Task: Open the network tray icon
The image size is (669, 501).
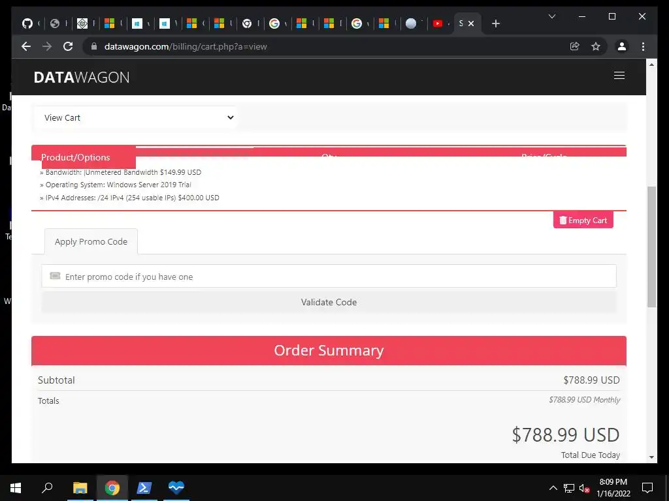Action: tap(569, 488)
